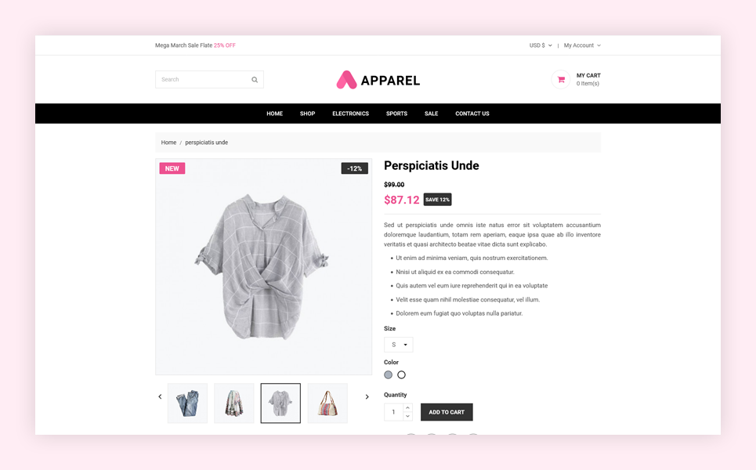Screen dimensions: 756x470
Task: Open the pink shopping cart icon
Action: click(561, 80)
